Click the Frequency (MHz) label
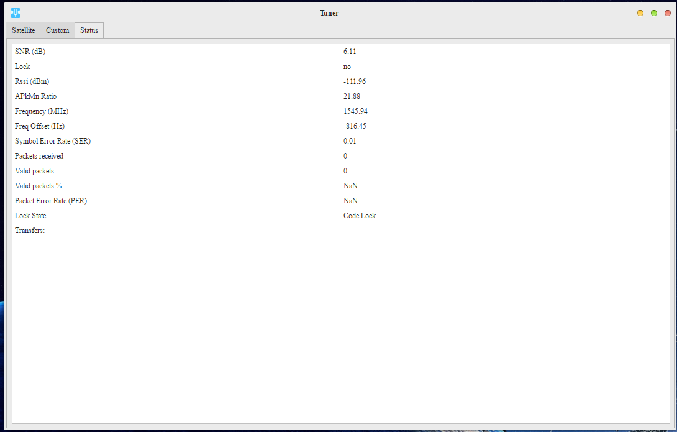677x432 pixels. 42,111
